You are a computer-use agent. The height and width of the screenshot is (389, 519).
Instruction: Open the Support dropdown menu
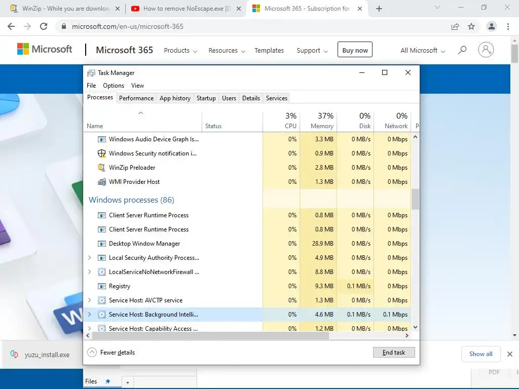(x=312, y=50)
